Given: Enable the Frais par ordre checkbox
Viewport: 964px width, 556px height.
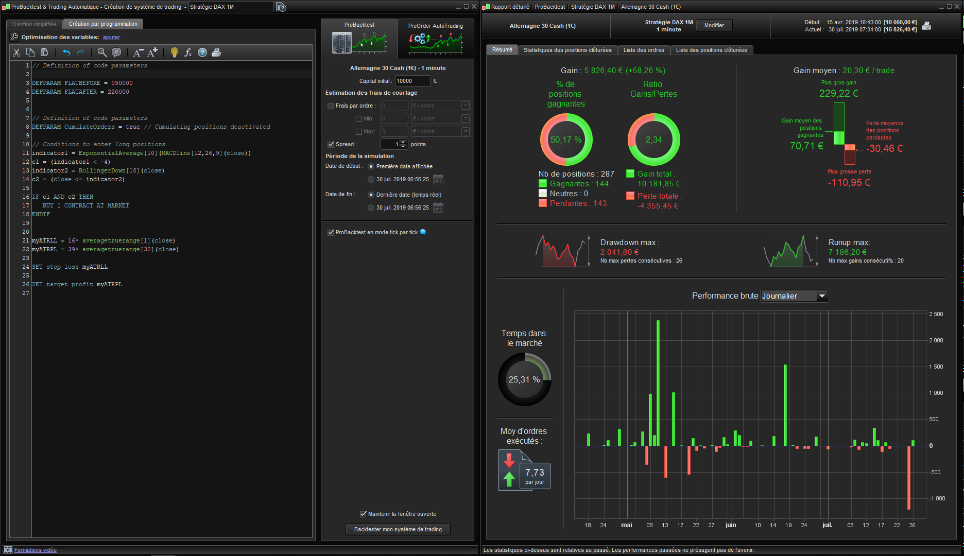Looking at the screenshot, I should [331, 106].
